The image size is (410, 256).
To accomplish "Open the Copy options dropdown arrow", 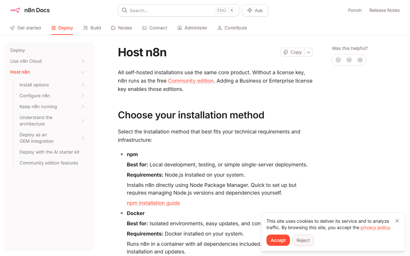I will click(x=308, y=52).
